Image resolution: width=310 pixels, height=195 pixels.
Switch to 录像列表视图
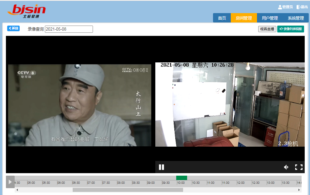point(291,29)
